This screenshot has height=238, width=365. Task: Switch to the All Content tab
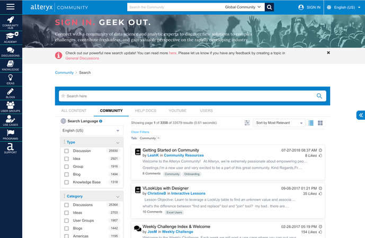pos(74,111)
